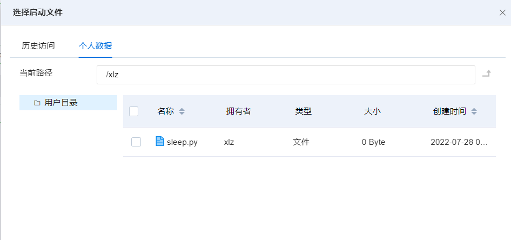Click the 0 Byte size cell

(373, 142)
